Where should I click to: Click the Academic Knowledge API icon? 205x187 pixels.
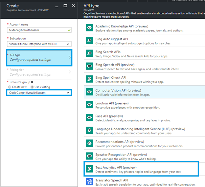point(89,28)
